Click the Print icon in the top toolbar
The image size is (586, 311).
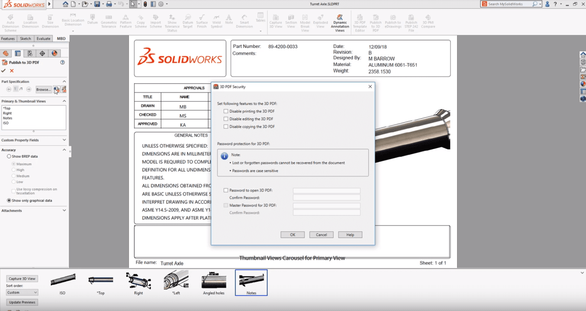[x=109, y=4]
